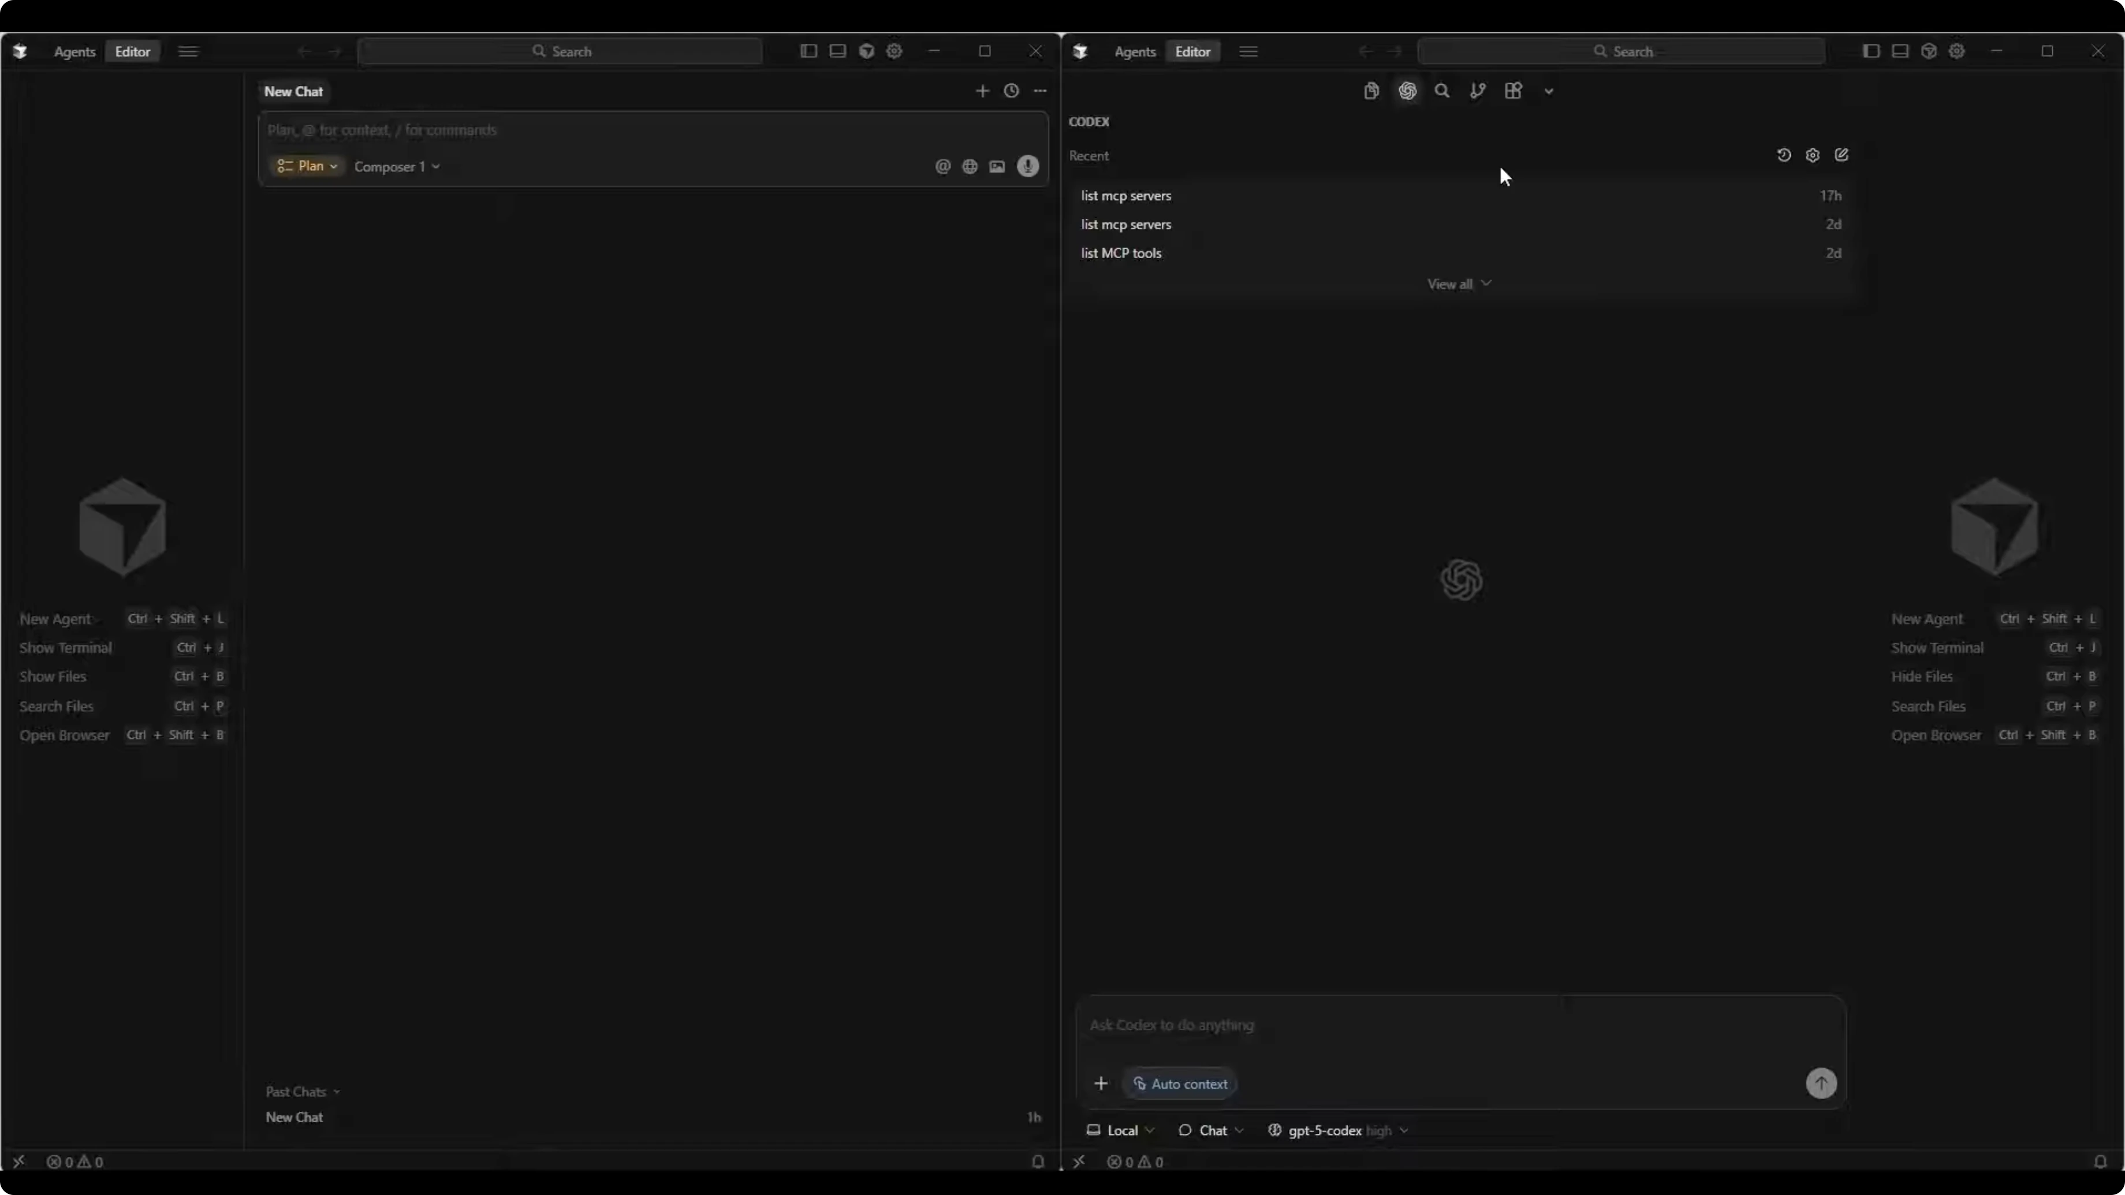2125x1195 pixels.
Task: Open Extensions icon in right window
Action: (1513, 91)
